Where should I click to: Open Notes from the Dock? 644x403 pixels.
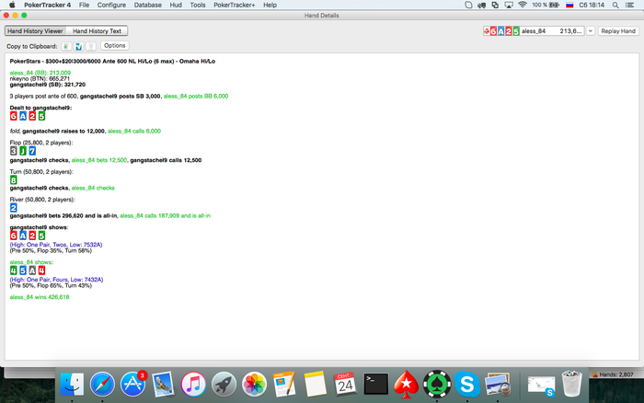315,385
